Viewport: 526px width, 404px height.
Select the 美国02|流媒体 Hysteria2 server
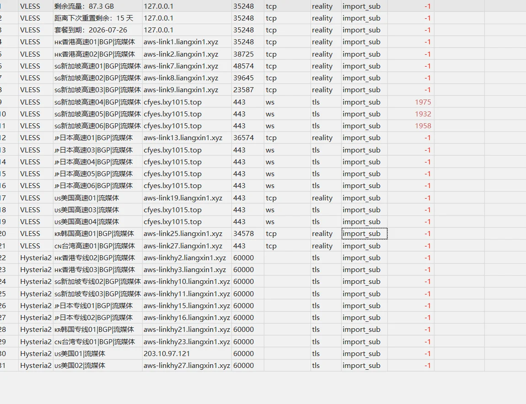pos(80,366)
